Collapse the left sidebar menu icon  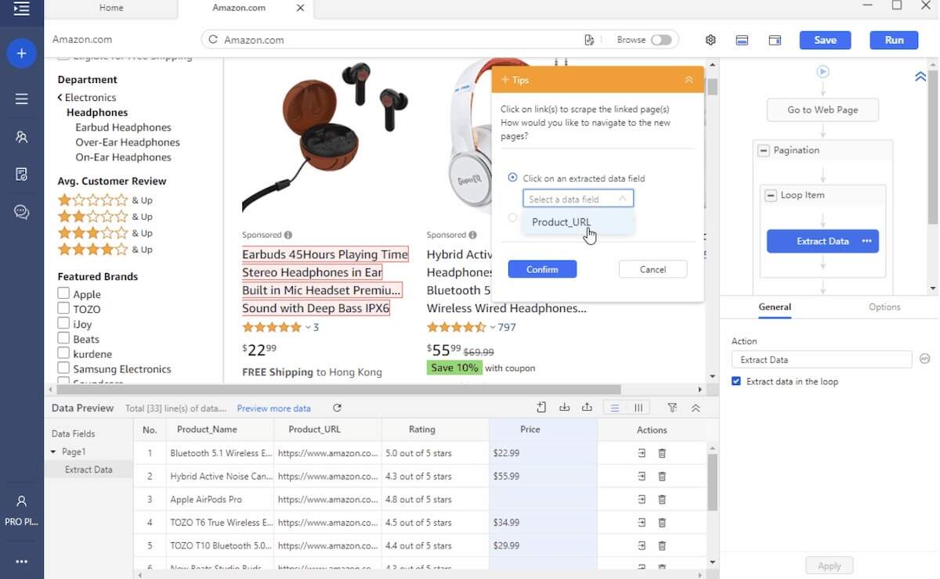coord(21,9)
